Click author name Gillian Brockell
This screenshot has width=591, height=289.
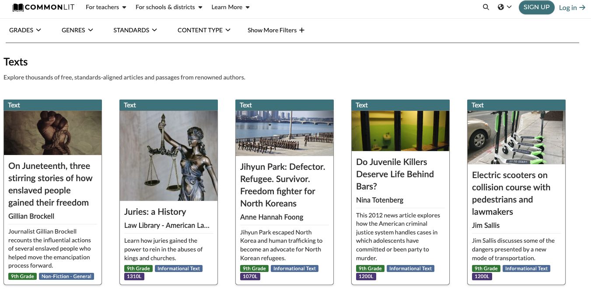(31, 216)
